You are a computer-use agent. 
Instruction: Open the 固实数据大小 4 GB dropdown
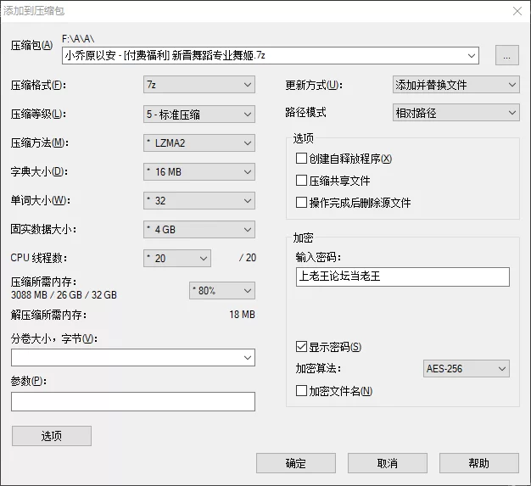[199, 230]
